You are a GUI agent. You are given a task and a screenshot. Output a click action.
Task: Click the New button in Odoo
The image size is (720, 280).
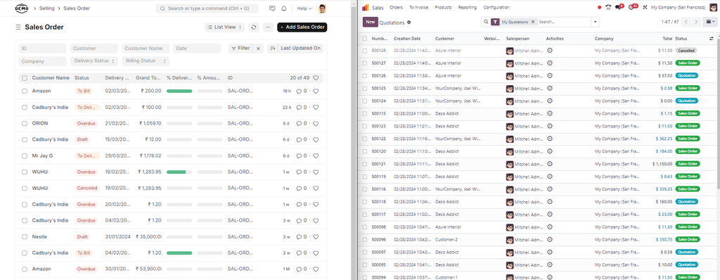370,22
